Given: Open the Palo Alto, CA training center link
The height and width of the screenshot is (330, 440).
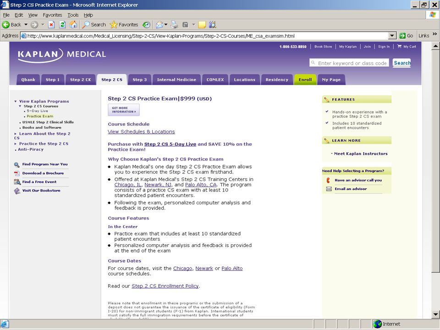Looking at the screenshot, I should [x=201, y=185].
